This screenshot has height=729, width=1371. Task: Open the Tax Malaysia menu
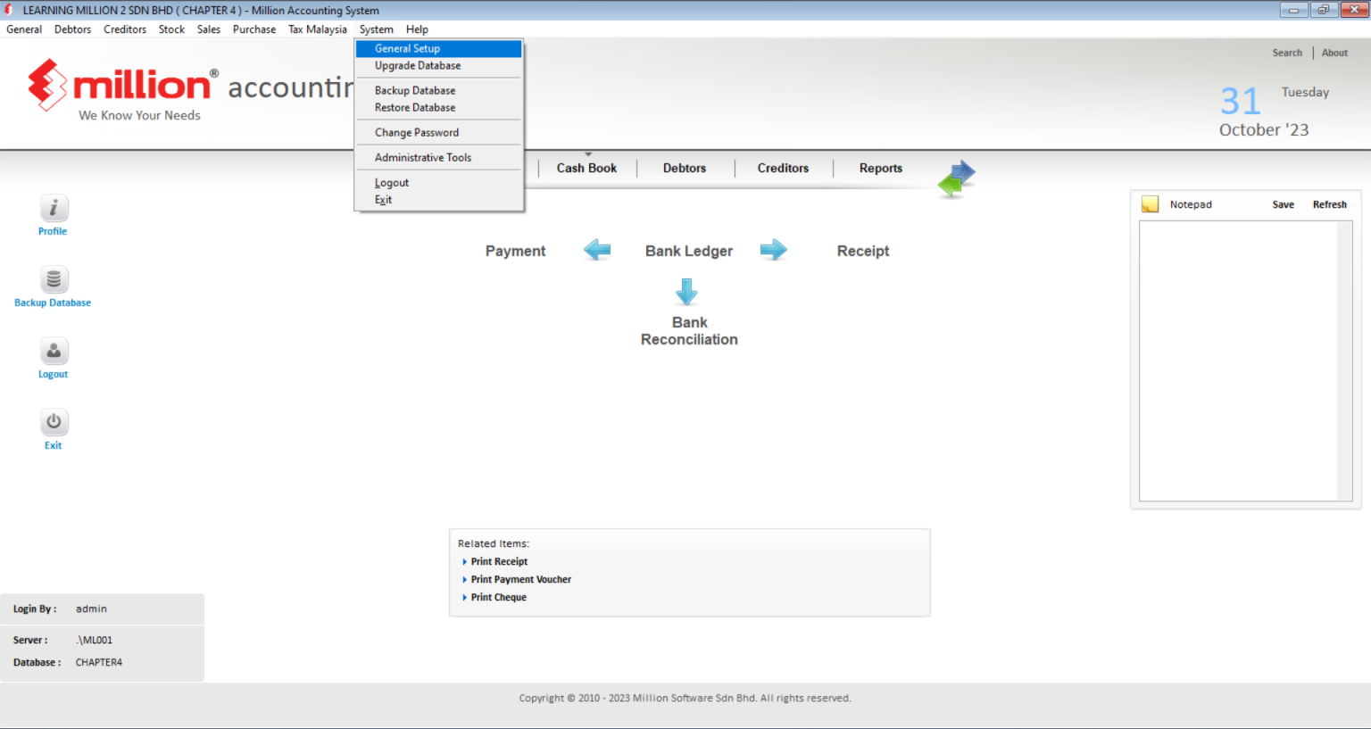point(318,29)
